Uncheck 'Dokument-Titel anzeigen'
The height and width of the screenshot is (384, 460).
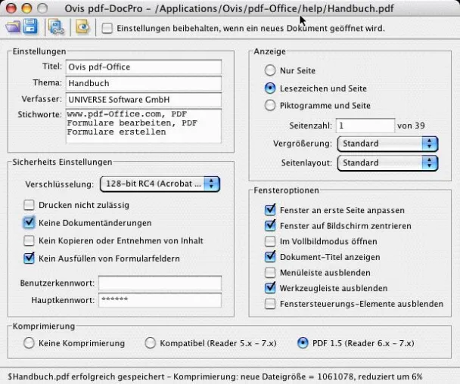[270, 257]
